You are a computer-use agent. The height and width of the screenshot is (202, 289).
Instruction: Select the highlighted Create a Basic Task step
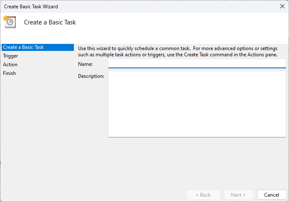pos(23,47)
